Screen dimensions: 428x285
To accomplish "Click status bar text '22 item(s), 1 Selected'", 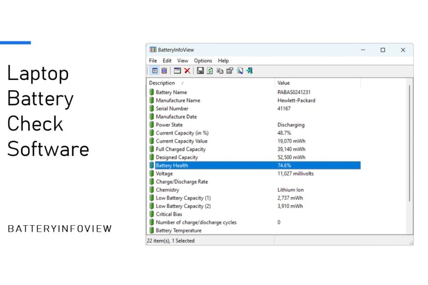I will [171, 240].
